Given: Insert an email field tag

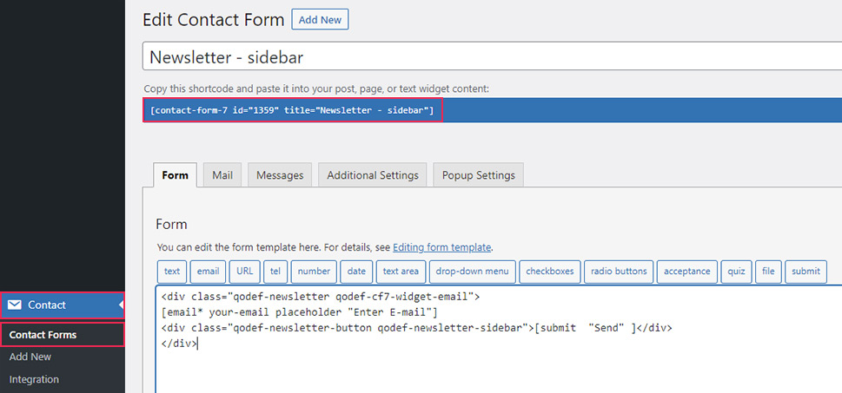Looking at the screenshot, I should 208,272.
